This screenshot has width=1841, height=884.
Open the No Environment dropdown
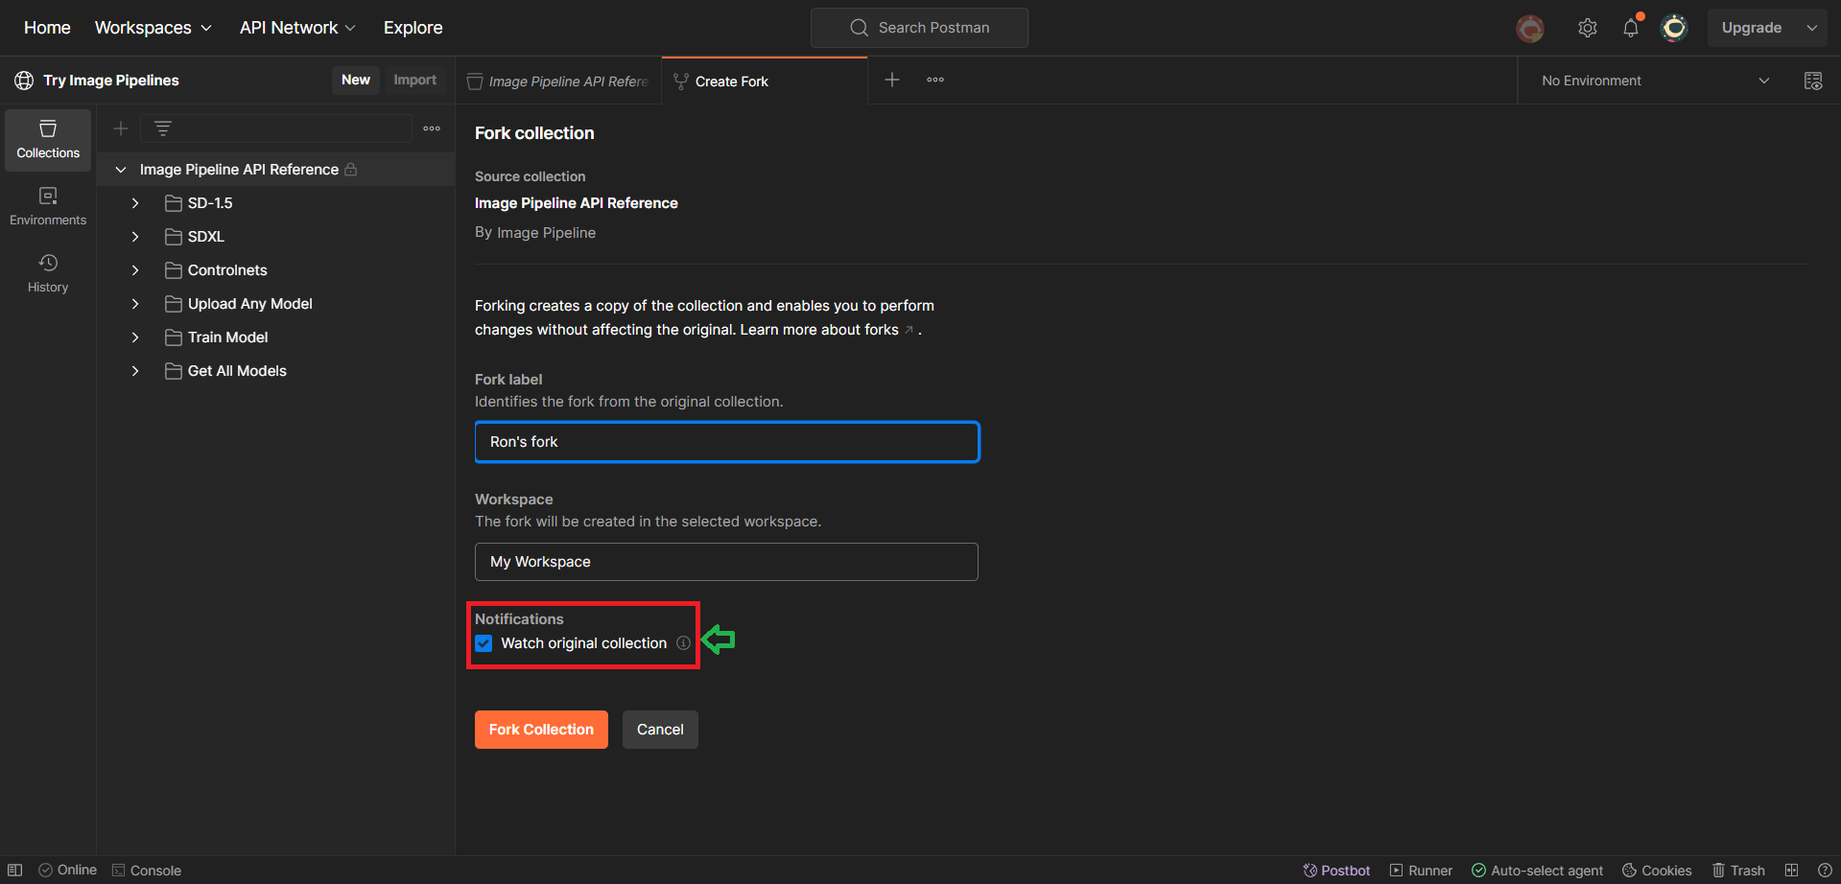pos(1655,81)
